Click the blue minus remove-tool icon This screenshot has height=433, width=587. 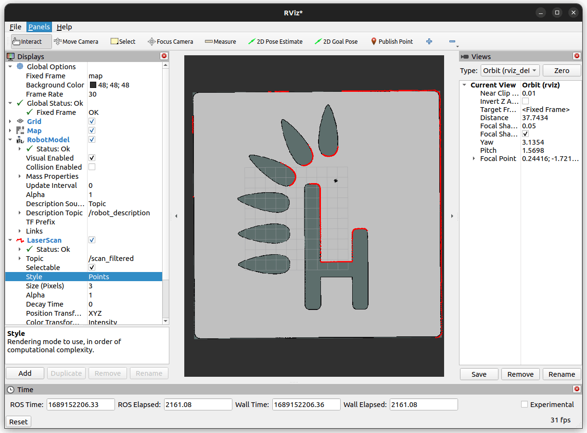click(x=452, y=42)
